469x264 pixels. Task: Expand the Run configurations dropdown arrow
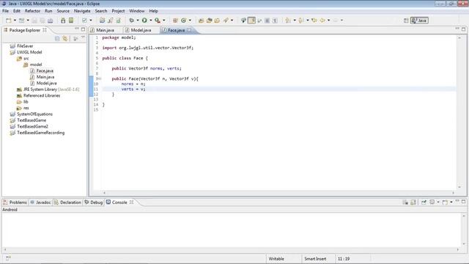(x=150, y=21)
